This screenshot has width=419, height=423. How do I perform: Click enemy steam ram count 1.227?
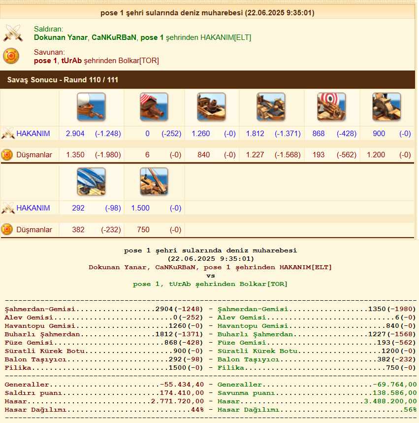pos(255,155)
